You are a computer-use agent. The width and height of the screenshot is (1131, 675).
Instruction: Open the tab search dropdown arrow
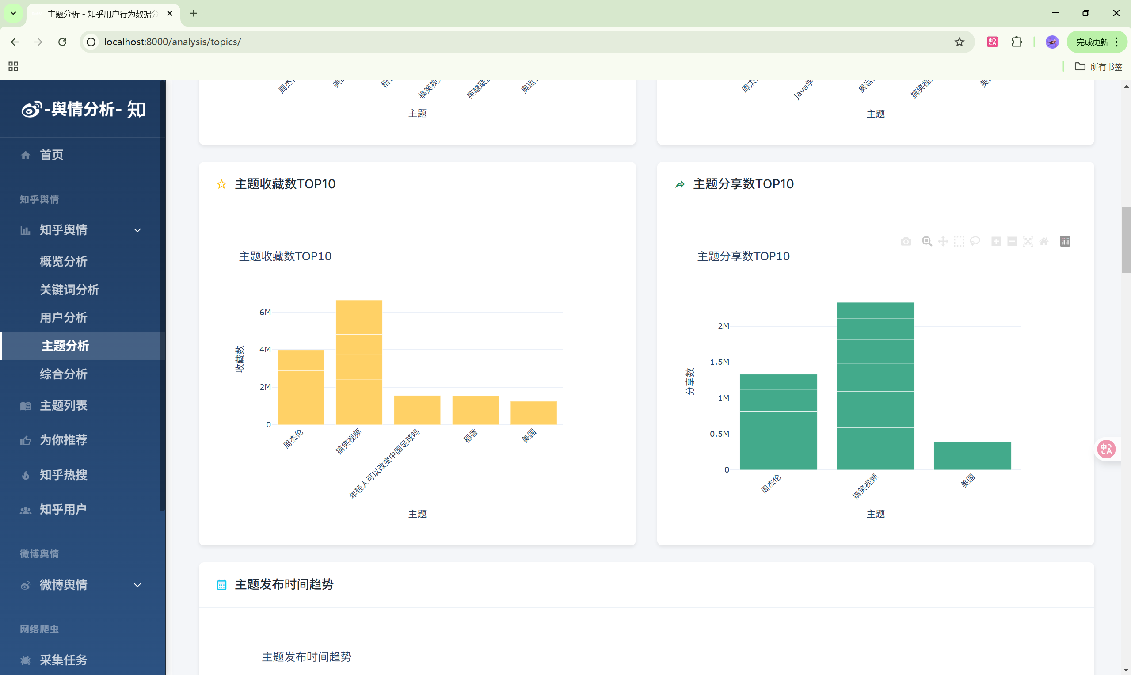tap(13, 13)
